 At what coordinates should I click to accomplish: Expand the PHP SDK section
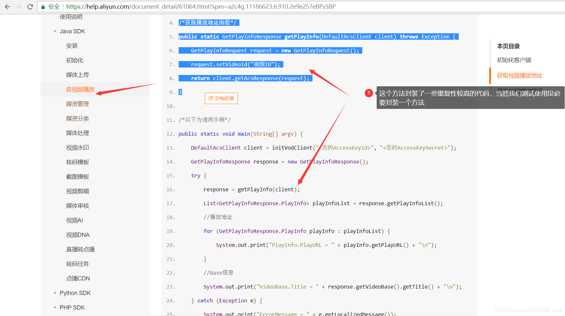[x=55, y=308]
